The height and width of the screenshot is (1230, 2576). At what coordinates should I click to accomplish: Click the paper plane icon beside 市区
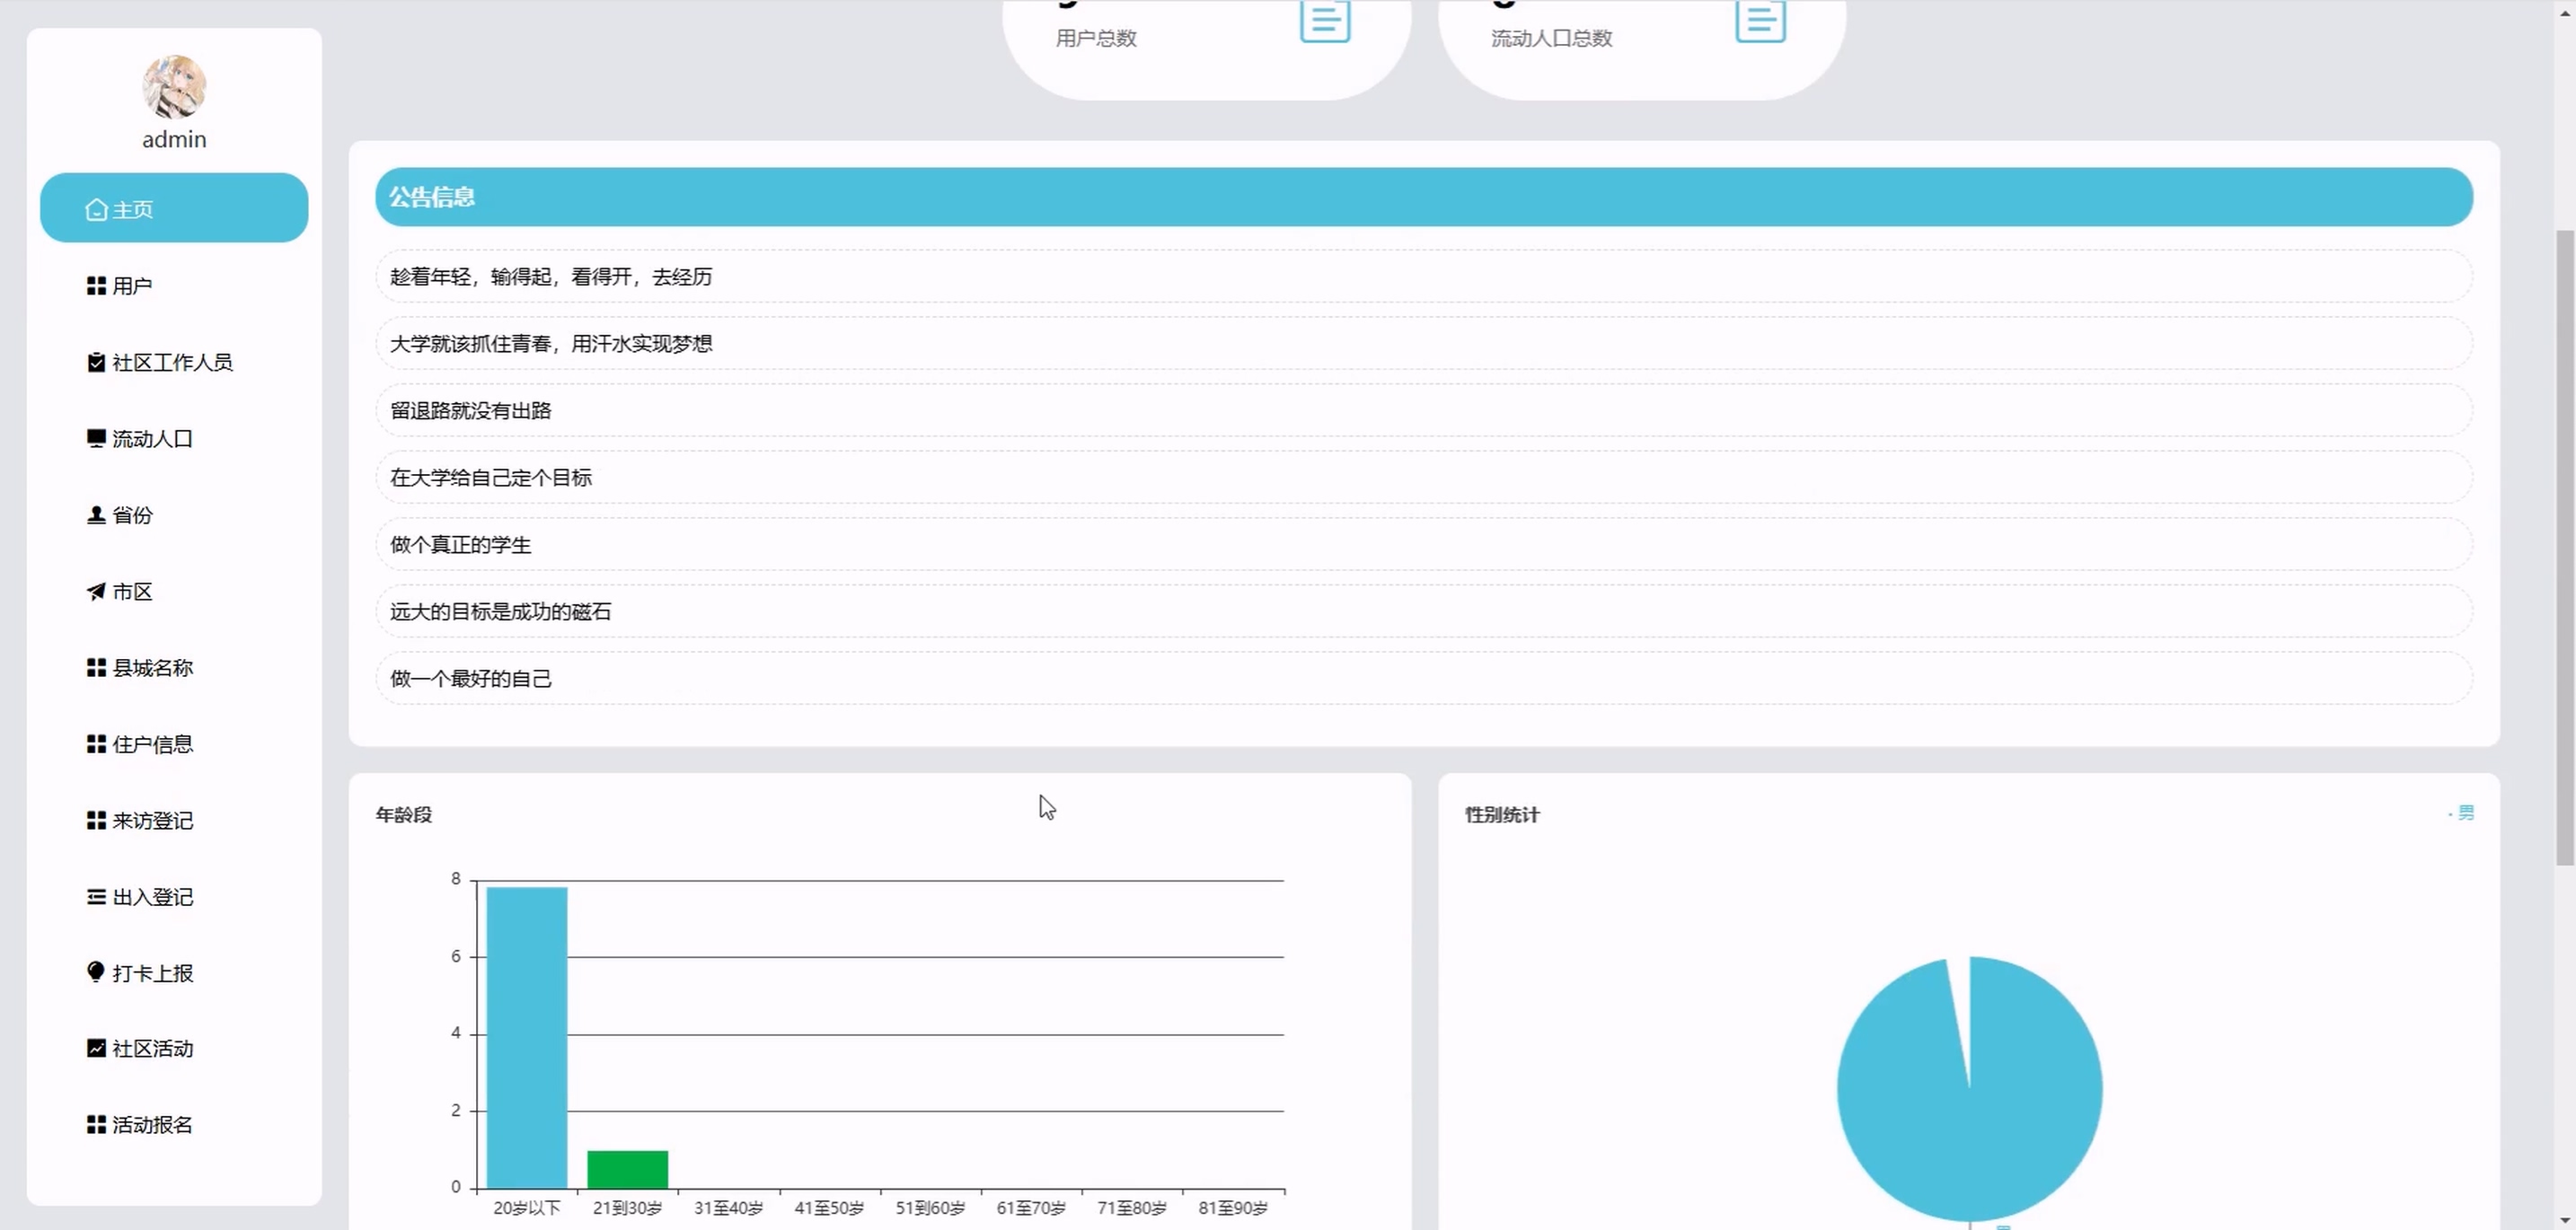96,592
